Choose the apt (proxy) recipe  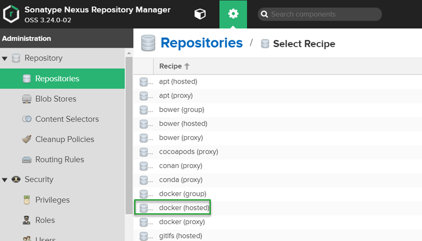176,95
